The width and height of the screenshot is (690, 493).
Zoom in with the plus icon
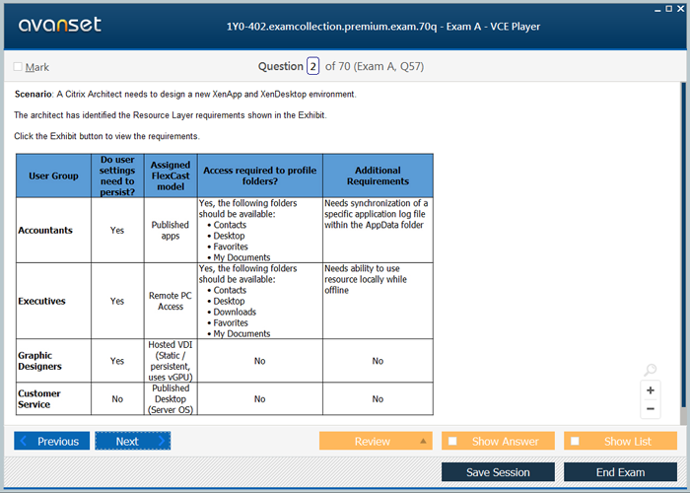tap(650, 390)
